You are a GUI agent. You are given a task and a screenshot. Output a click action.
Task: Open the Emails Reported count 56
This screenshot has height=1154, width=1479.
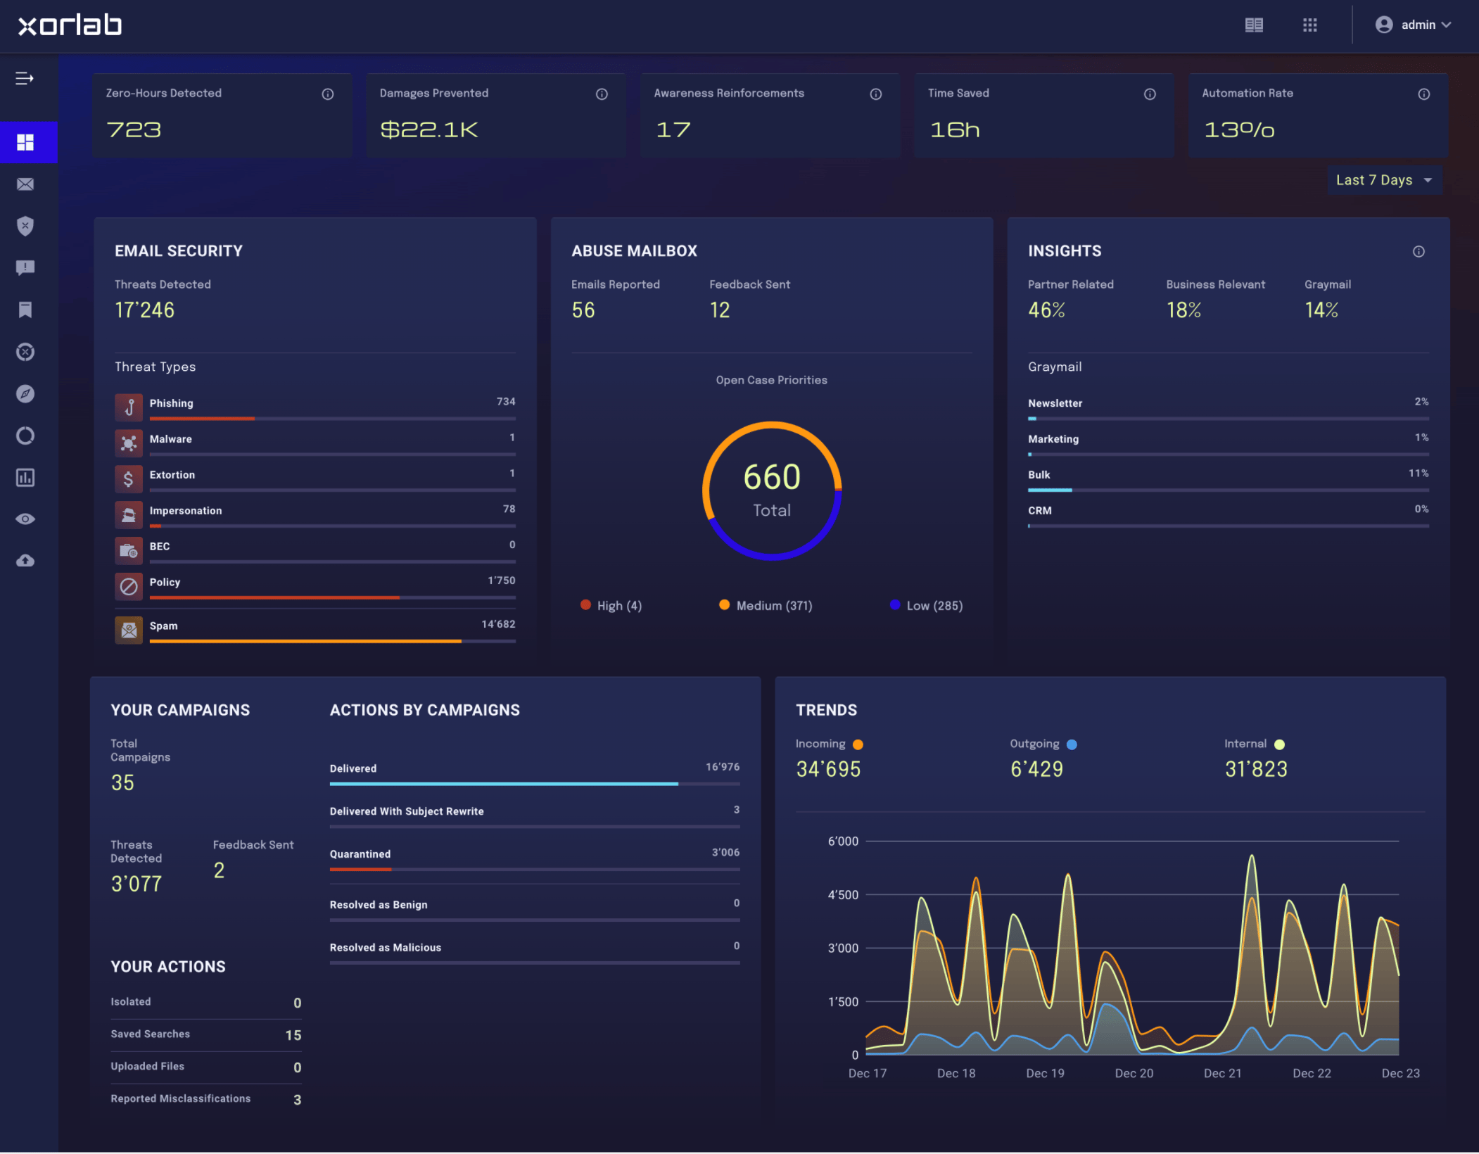tap(583, 310)
